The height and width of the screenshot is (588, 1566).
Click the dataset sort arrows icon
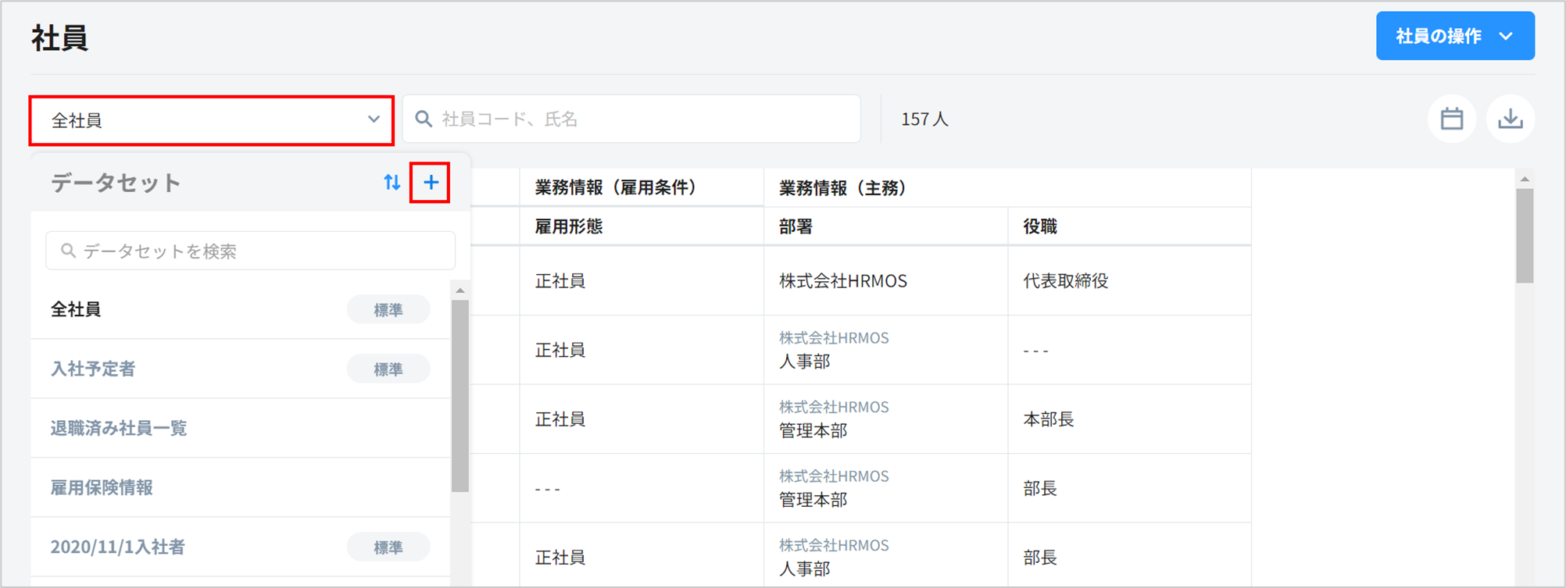point(391,183)
